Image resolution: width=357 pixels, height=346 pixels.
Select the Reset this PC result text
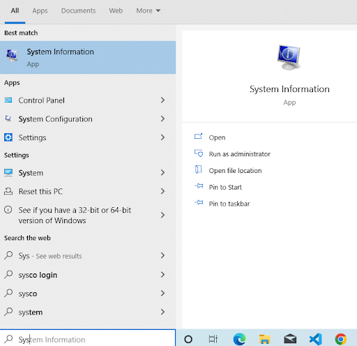coord(40,191)
